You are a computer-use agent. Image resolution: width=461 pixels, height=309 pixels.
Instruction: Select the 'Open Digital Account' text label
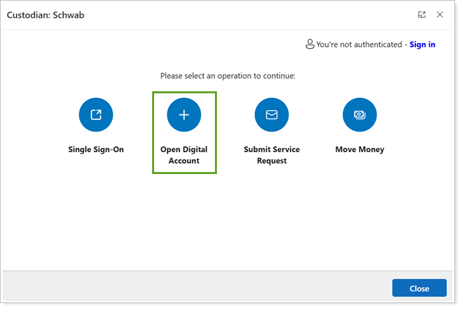(184, 155)
